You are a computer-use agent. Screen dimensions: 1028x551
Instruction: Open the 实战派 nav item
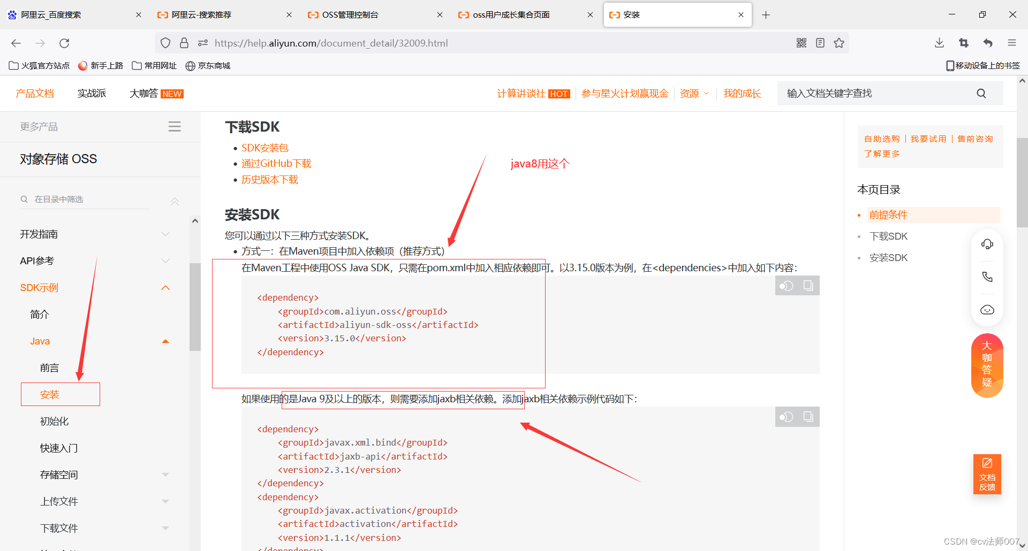[92, 94]
